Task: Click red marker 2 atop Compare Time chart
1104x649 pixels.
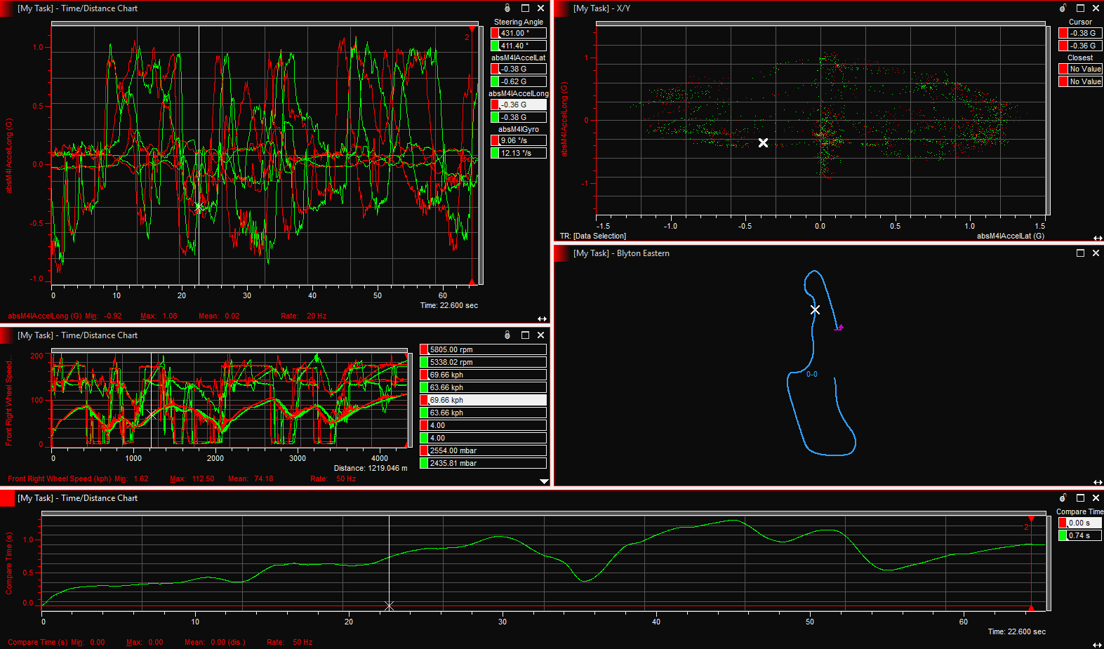Action: (x=1031, y=520)
